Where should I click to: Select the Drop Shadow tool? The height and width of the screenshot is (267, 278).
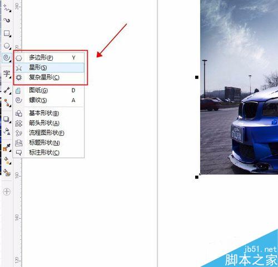pyautogui.click(x=7, y=119)
